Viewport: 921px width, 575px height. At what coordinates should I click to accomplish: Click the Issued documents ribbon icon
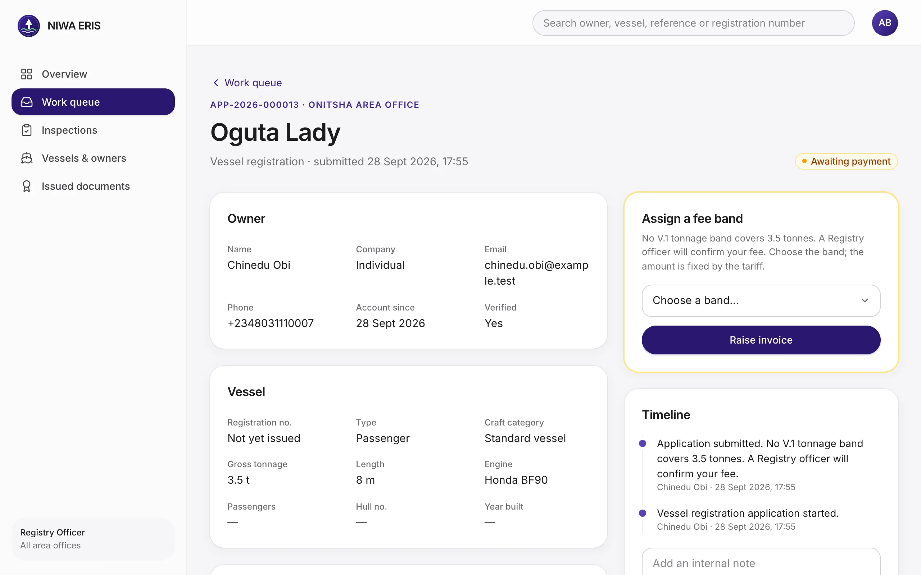[x=27, y=187]
